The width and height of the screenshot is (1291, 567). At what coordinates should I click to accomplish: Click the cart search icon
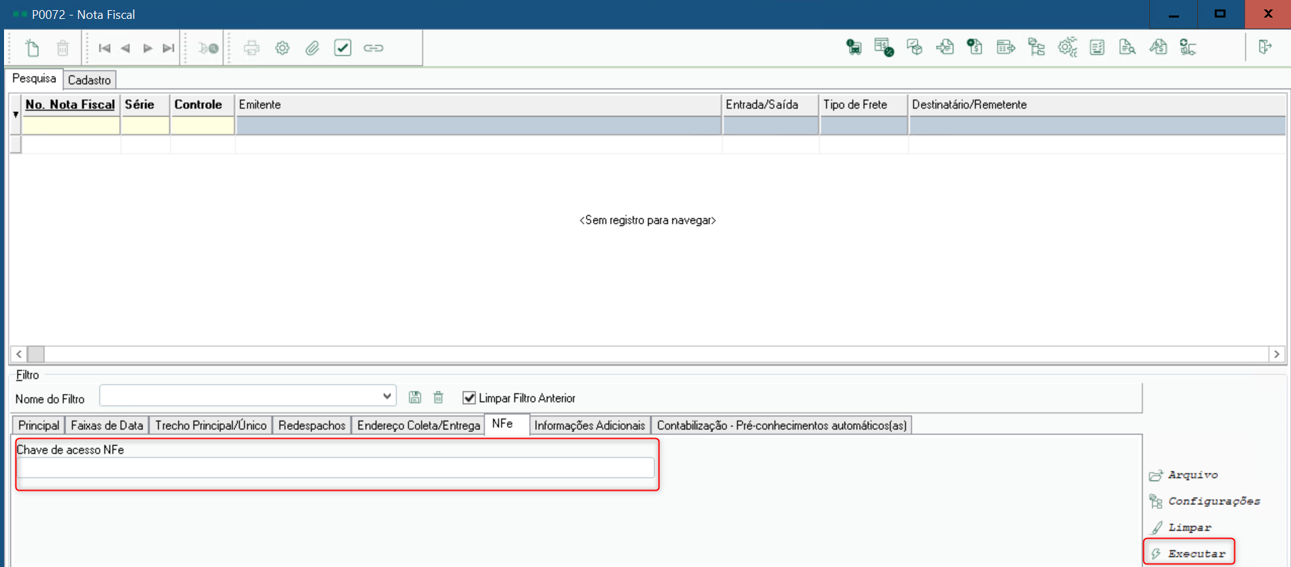208,48
